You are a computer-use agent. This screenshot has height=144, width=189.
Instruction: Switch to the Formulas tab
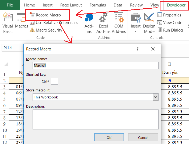click(x=98, y=5)
